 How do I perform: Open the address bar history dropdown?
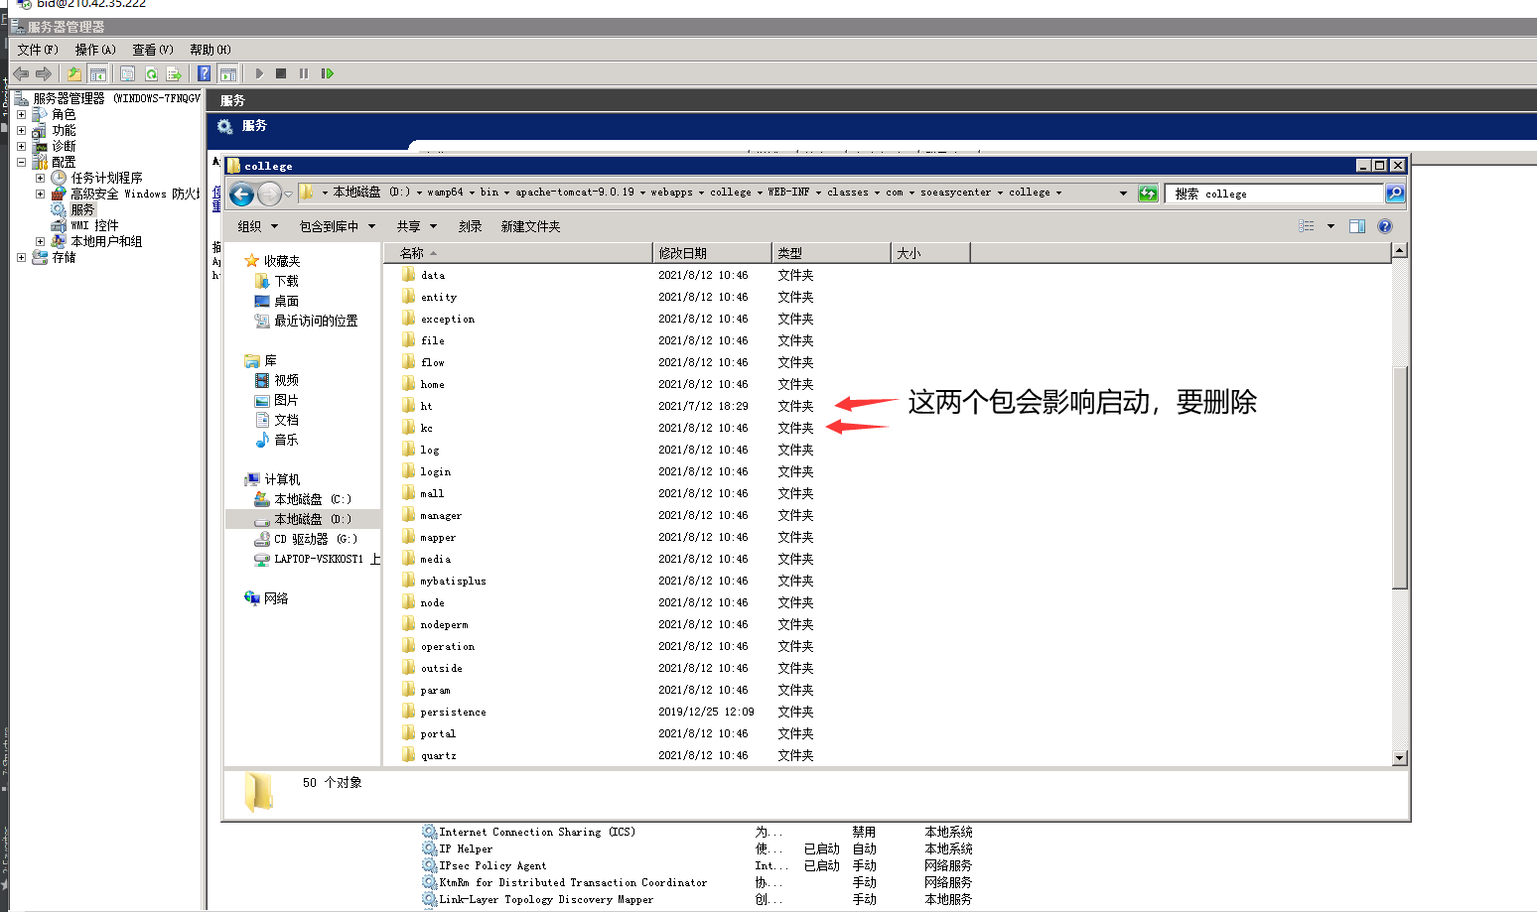click(x=1123, y=194)
